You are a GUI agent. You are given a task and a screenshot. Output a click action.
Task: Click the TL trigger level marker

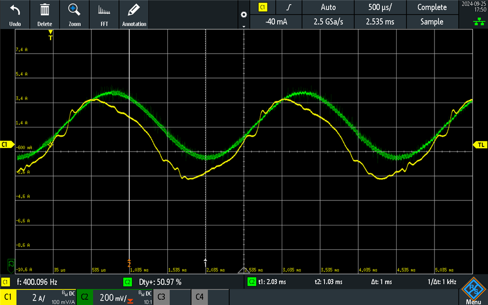pyautogui.click(x=480, y=144)
